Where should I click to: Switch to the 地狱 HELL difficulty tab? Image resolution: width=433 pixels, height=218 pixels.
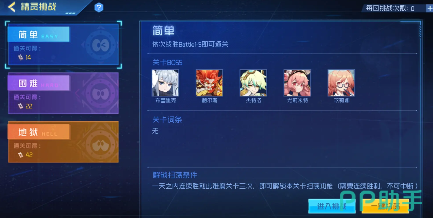point(63,142)
